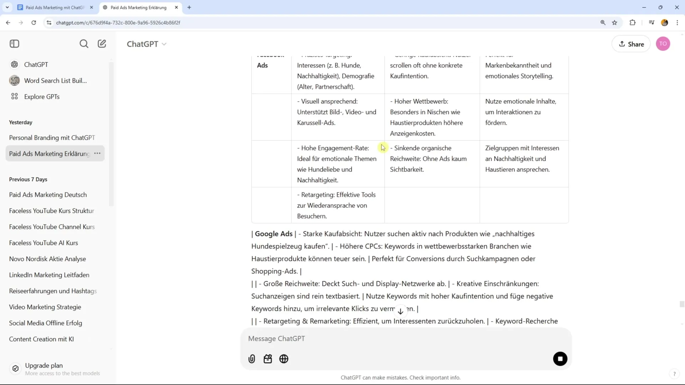Viewport: 685px width, 385px height.
Task: Open Chrome profile avatar
Action: coord(664,22)
